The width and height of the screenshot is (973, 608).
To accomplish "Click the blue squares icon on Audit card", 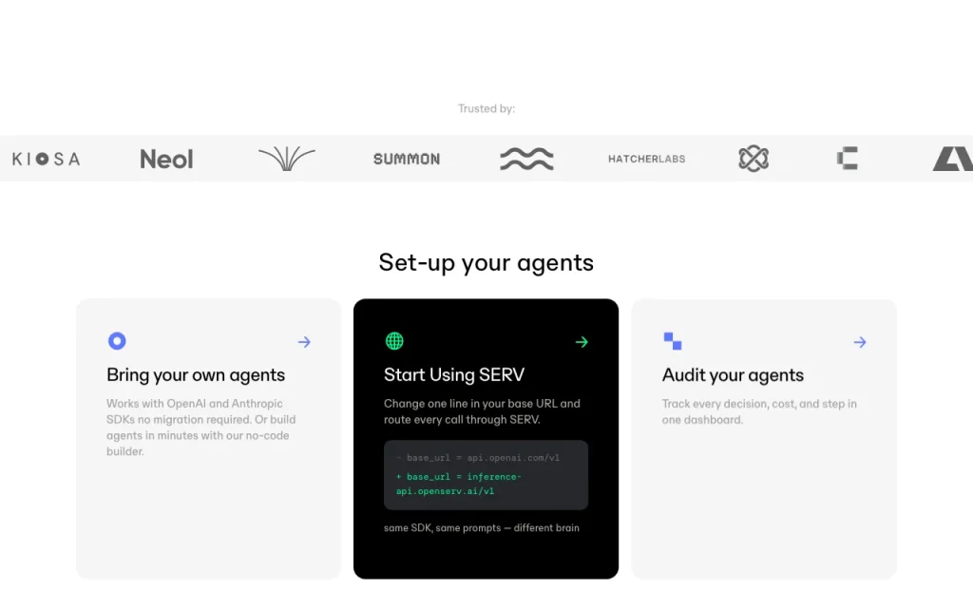I will coord(673,341).
